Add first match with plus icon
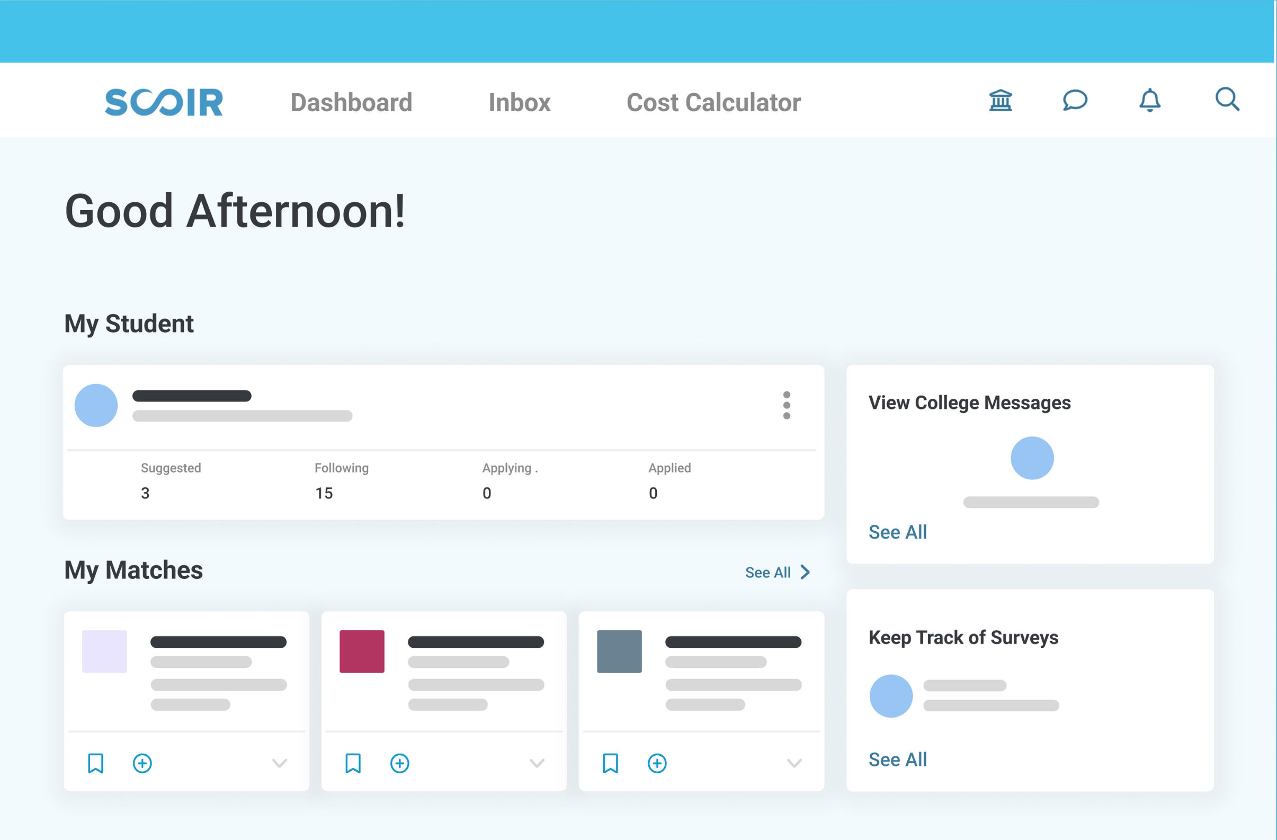The width and height of the screenshot is (1277, 840). click(x=142, y=763)
